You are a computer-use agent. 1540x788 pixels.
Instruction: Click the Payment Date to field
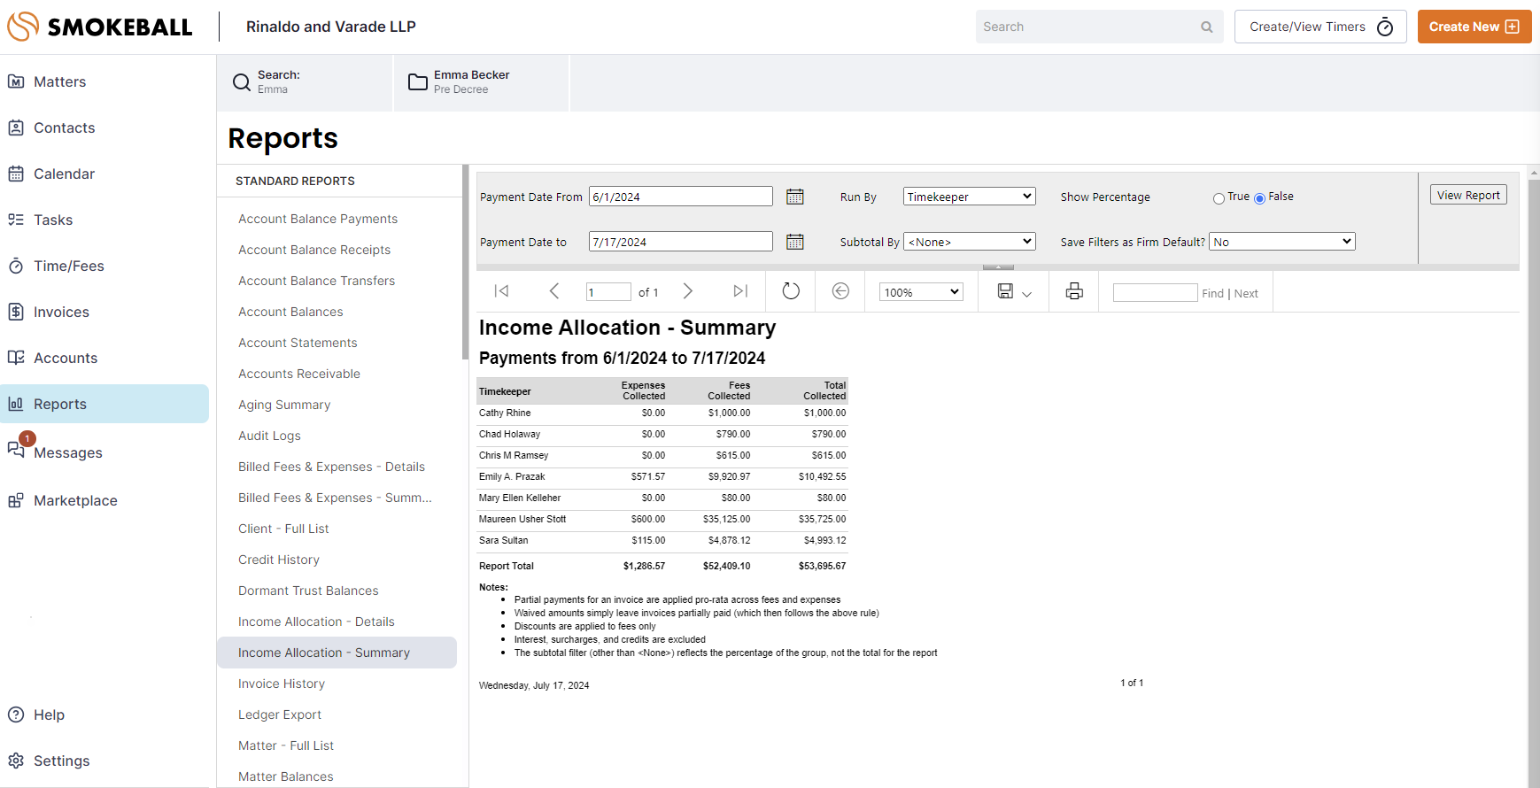click(x=681, y=242)
